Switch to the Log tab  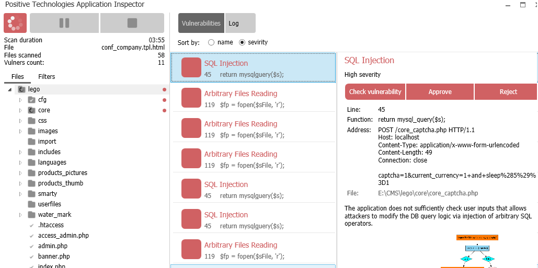[x=240, y=24]
